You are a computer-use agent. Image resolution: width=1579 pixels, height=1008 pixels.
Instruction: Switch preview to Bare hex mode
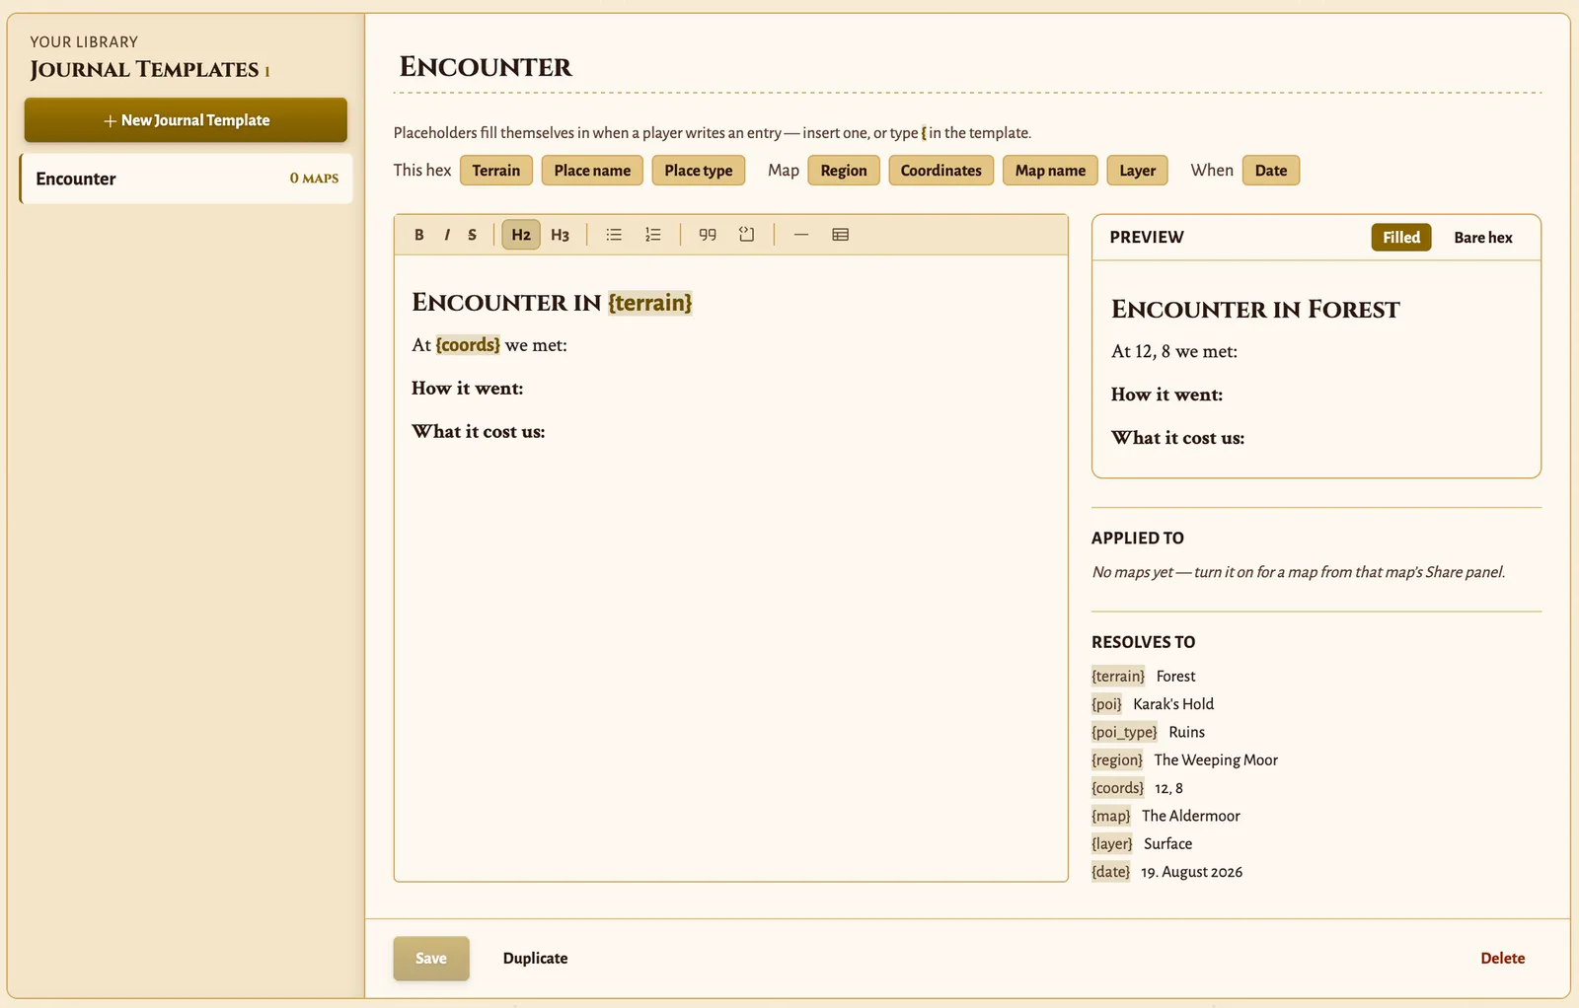tap(1483, 238)
